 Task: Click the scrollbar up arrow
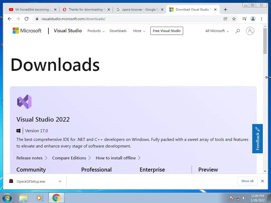265,26
